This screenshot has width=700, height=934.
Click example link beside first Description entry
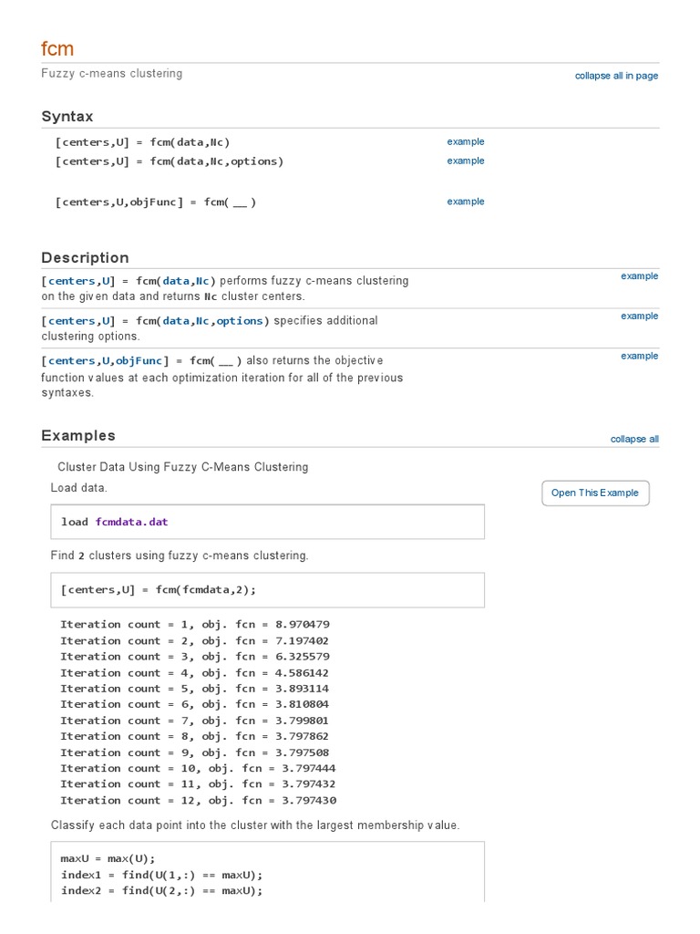tap(639, 275)
